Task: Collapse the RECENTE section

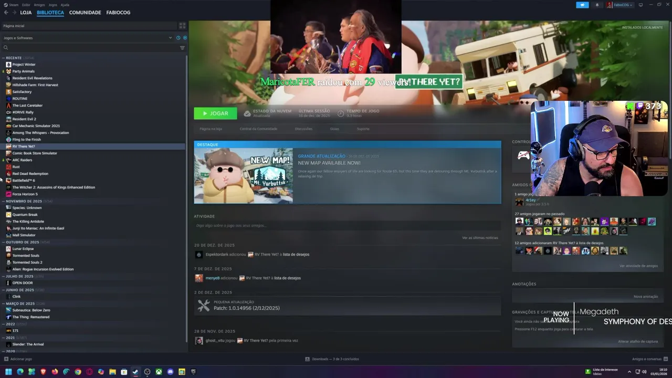Action: coord(3,58)
